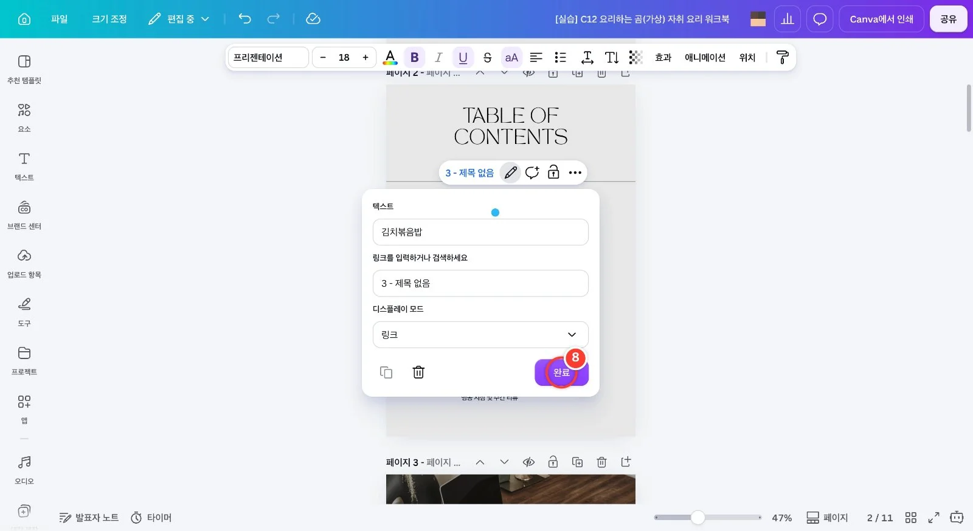Open the 애니메이션 animation option
Image resolution: width=973 pixels, height=531 pixels.
click(705, 57)
